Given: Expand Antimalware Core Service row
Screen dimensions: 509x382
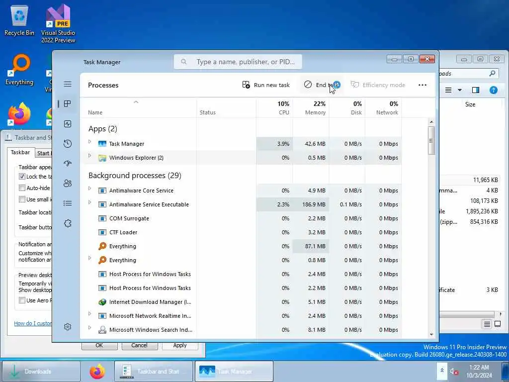Looking at the screenshot, I should click(90, 189).
